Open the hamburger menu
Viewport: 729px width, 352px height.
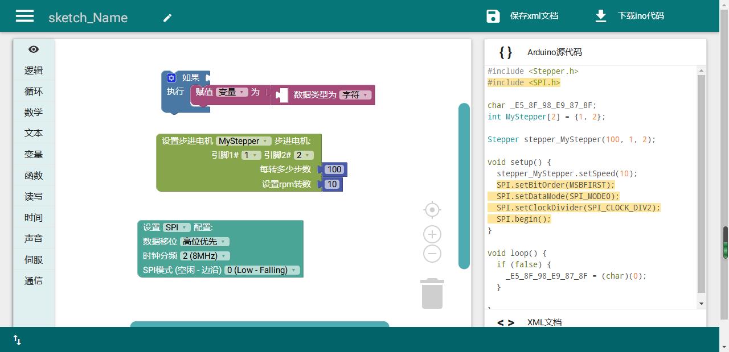24,16
